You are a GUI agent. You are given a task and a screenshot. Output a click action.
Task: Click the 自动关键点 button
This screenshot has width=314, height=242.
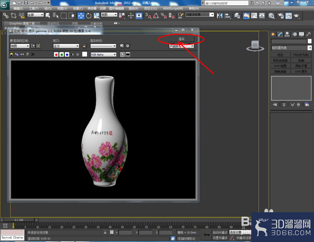pos(220,232)
